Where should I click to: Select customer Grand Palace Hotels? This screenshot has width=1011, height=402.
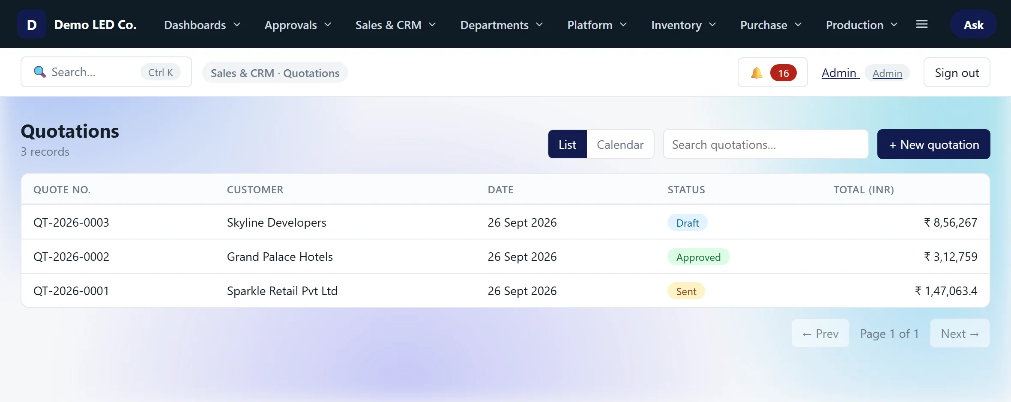pyautogui.click(x=280, y=257)
